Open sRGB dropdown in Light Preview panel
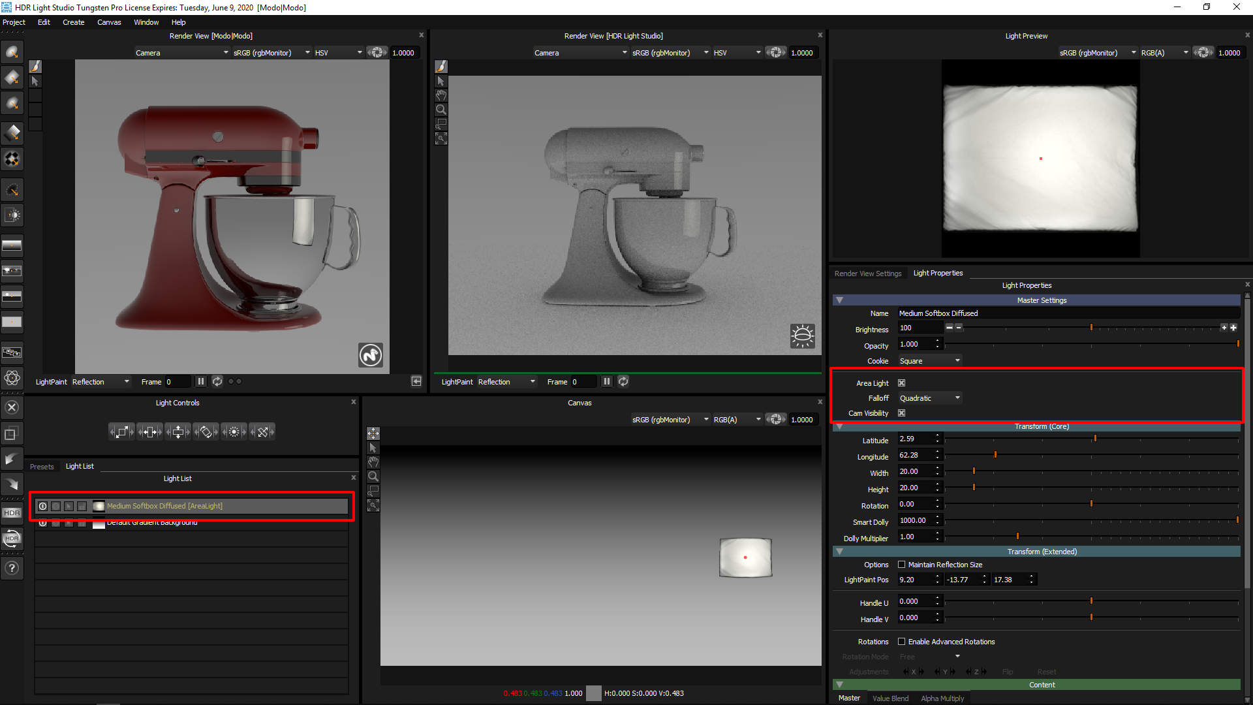1253x705 pixels. pos(1098,53)
